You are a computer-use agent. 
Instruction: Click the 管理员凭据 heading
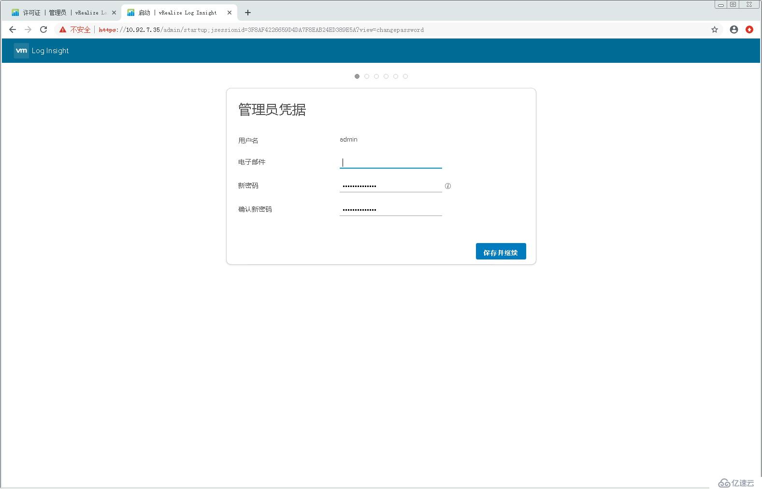tap(272, 110)
